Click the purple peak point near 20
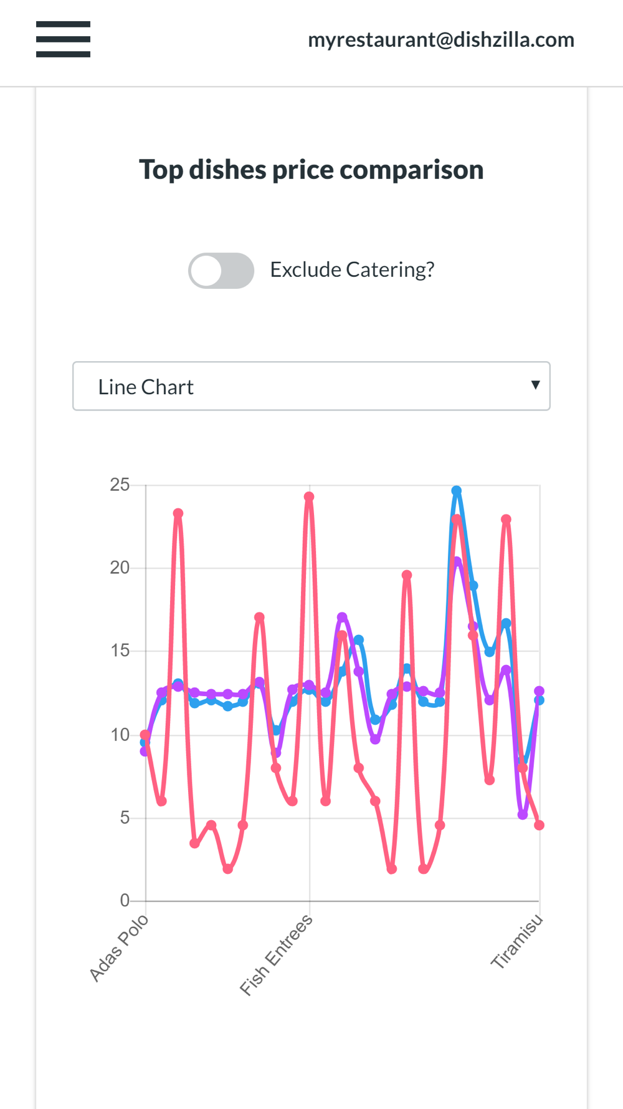The image size is (623, 1109). coord(457,561)
